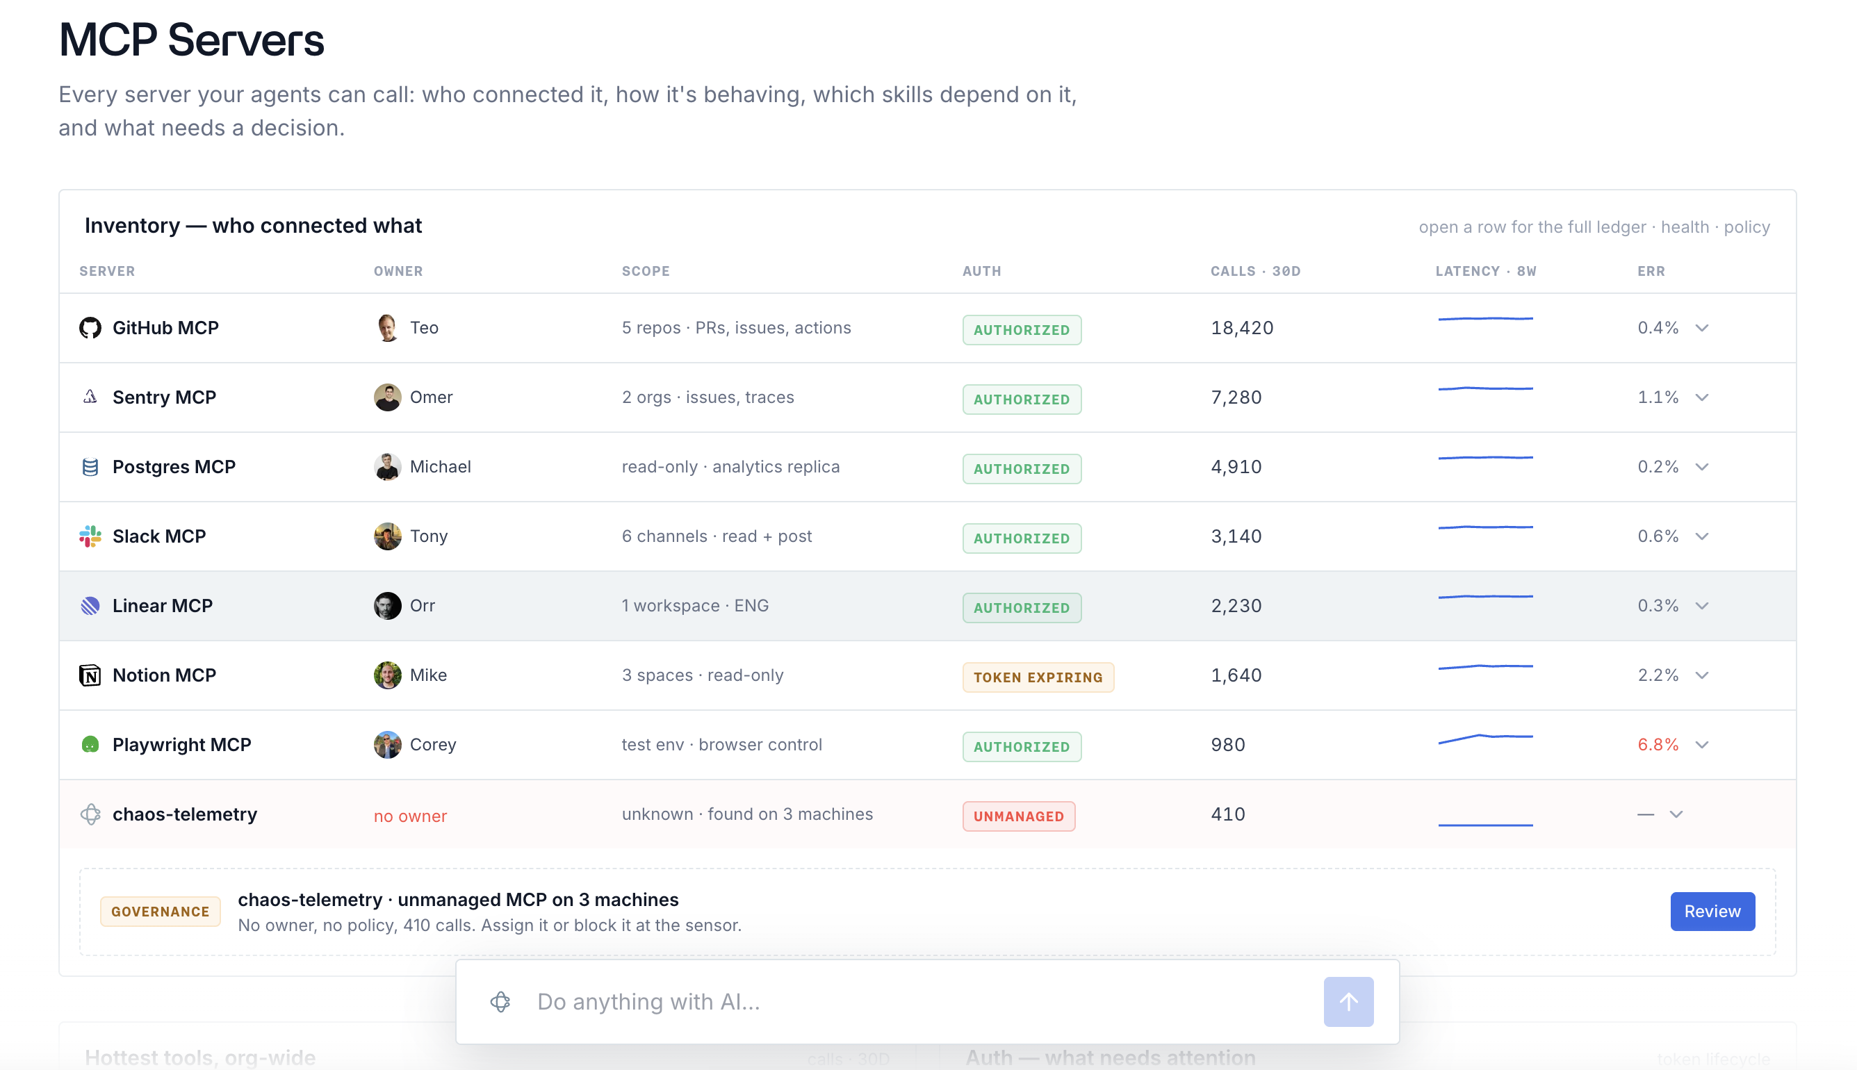Screen dimensions: 1857x1070
Task: Click Michael's avatar
Action: tap(387, 467)
